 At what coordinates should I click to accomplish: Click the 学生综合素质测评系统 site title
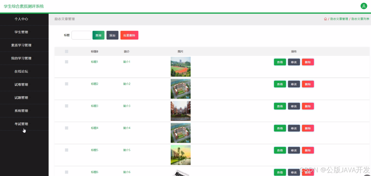coord(24,6)
